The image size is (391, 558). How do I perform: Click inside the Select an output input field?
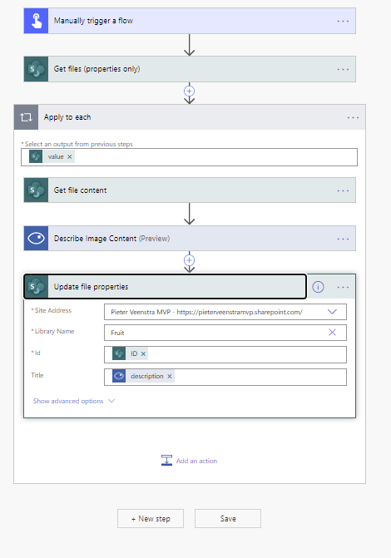point(189,157)
